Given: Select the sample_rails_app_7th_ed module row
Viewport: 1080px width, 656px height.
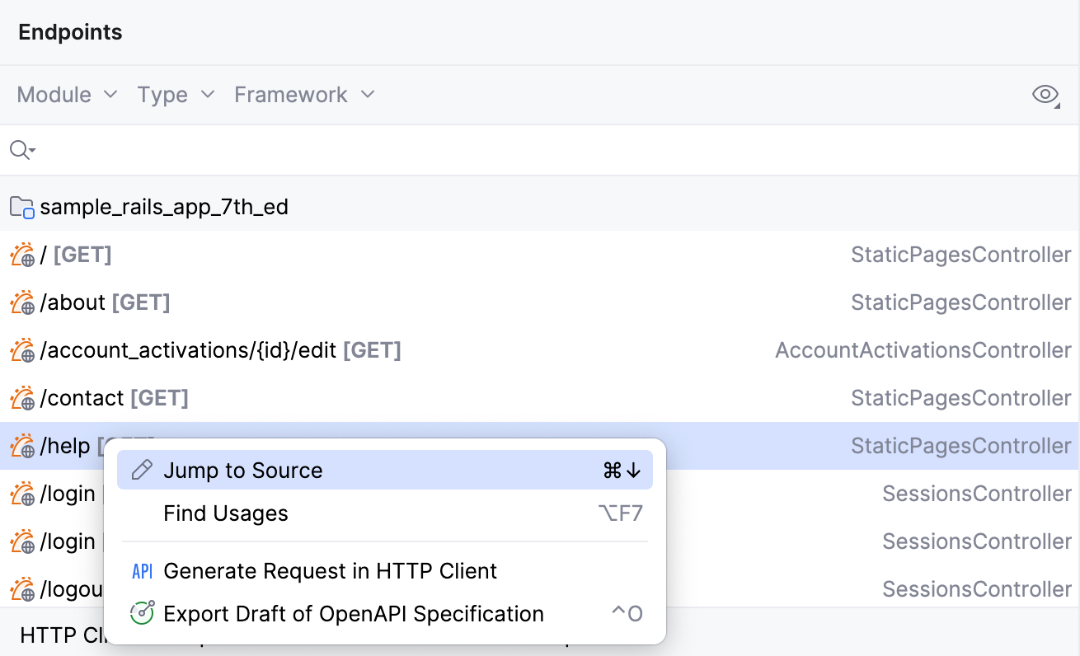Looking at the screenshot, I should (164, 206).
